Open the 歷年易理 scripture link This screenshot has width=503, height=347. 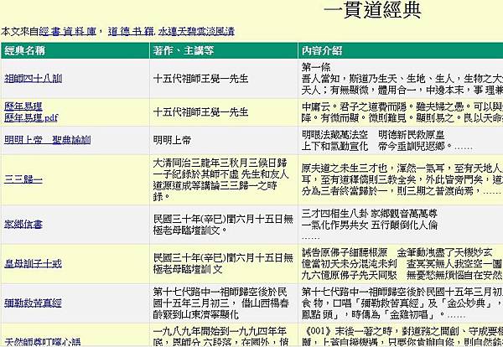[x=23, y=106]
